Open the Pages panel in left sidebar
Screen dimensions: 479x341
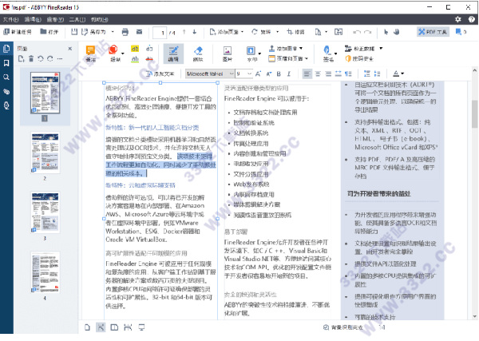click(x=6, y=49)
